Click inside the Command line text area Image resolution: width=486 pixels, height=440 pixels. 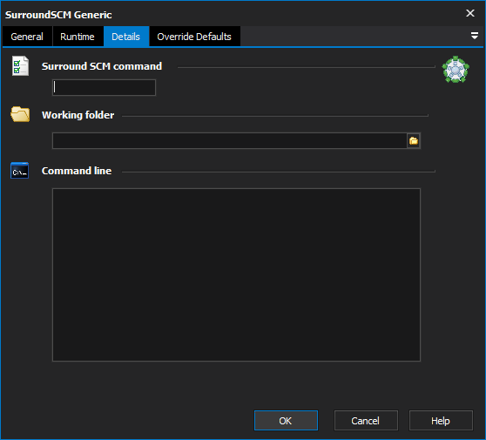point(236,274)
